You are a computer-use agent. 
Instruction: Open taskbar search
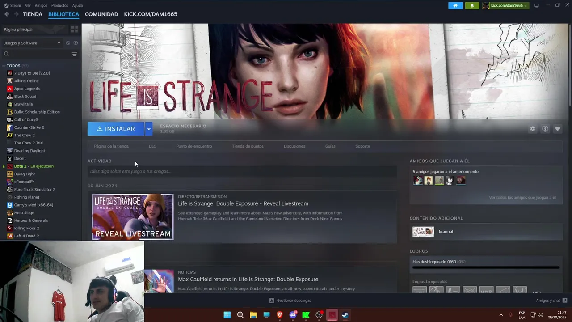pos(240,315)
